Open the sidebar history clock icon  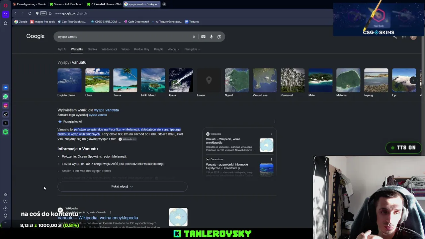[5, 209]
